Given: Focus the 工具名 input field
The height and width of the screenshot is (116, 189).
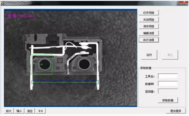Looking at the screenshot, I should [168, 76].
